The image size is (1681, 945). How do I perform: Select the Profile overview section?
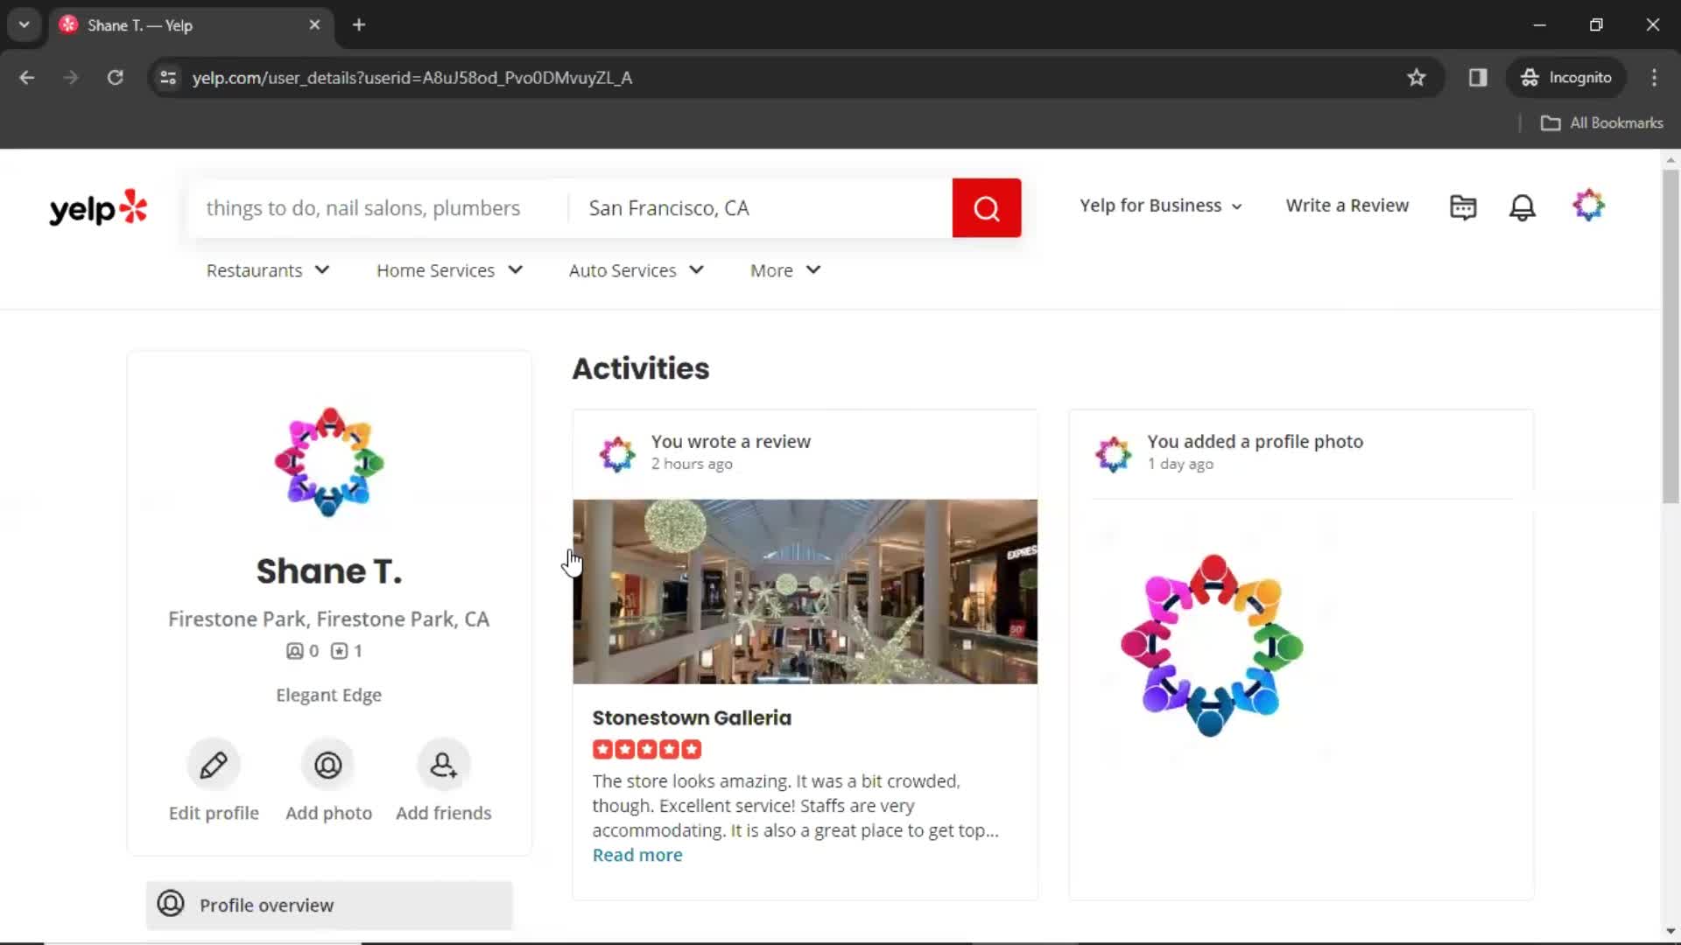click(327, 905)
